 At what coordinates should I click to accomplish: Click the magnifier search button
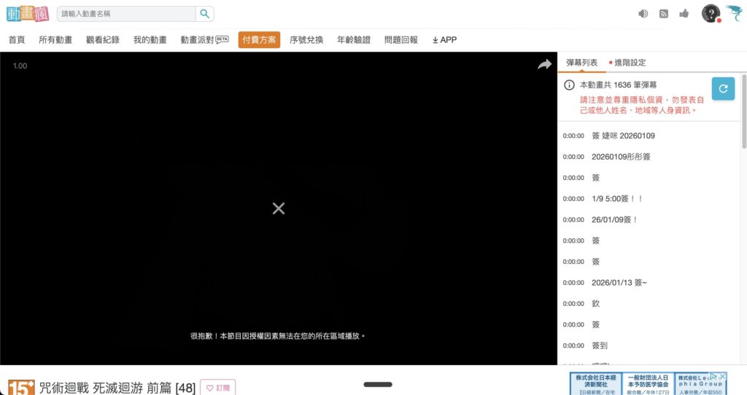pos(205,14)
